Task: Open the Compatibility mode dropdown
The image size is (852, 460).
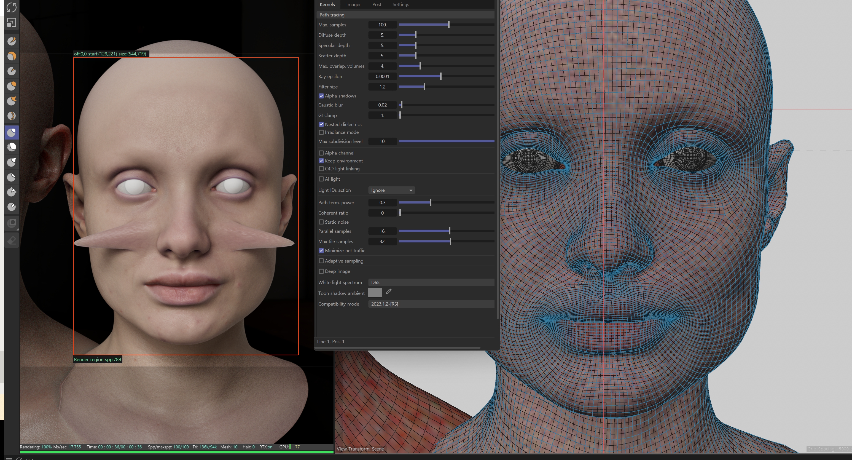Action: 431,304
